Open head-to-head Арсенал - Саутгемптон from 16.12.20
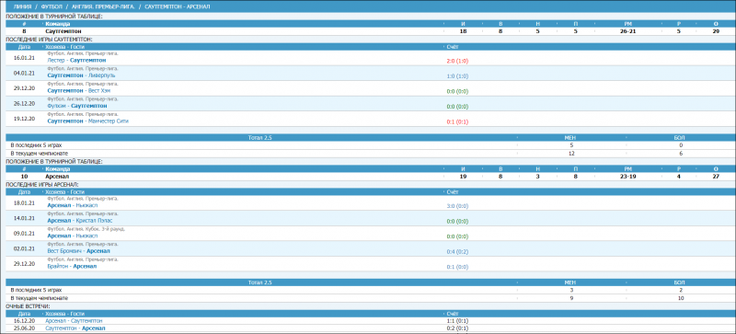Image resolution: width=736 pixels, height=334 pixels. [x=74, y=321]
